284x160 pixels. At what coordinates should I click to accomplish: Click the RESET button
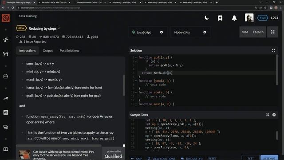[x=212, y=158]
